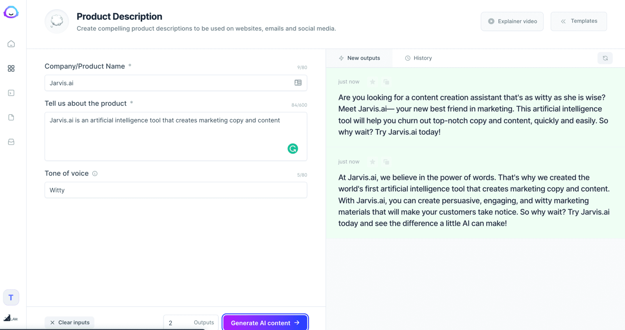Click the Tell us about the product textarea

(176, 136)
